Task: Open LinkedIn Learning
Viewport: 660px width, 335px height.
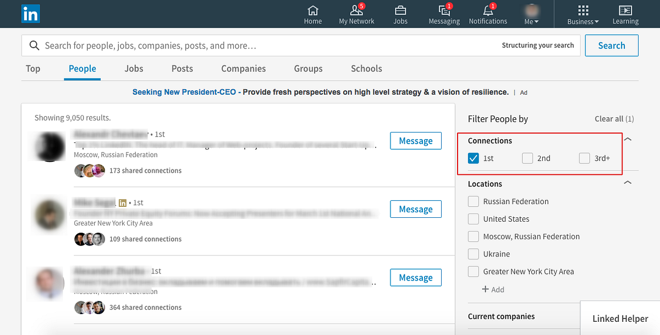Action: tap(625, 14)
